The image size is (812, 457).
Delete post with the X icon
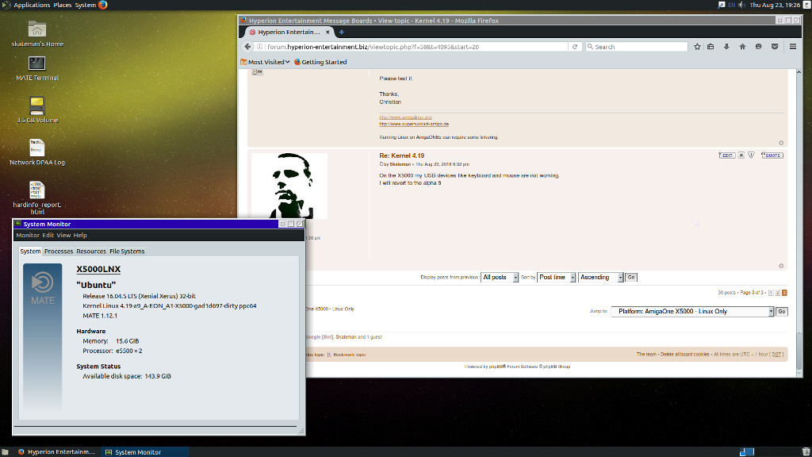(741, 156)
